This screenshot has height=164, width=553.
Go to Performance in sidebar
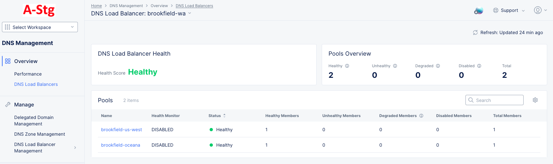click(28, 74)
